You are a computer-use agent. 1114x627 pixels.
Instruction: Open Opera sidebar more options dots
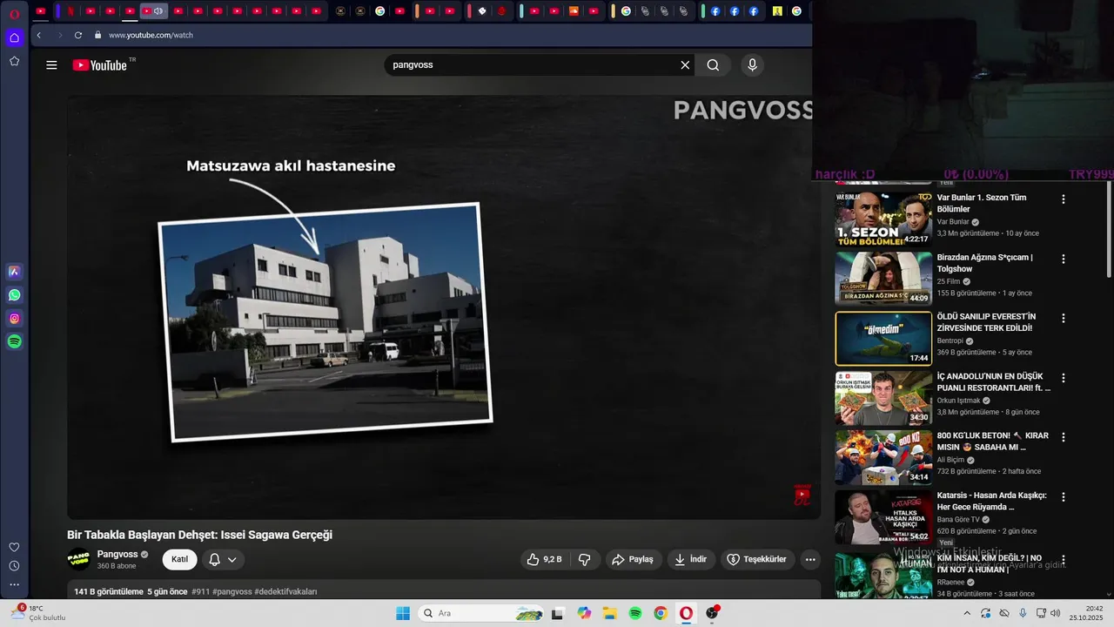(x=14, y=584)
